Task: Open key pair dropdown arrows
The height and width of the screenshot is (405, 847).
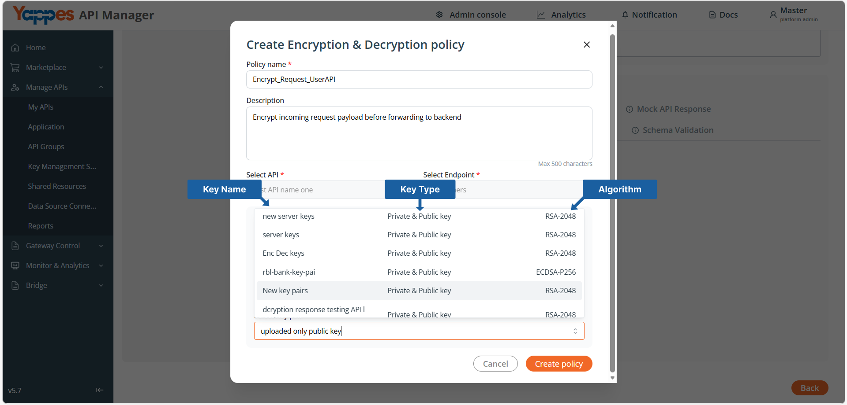Action: [575, 331]
